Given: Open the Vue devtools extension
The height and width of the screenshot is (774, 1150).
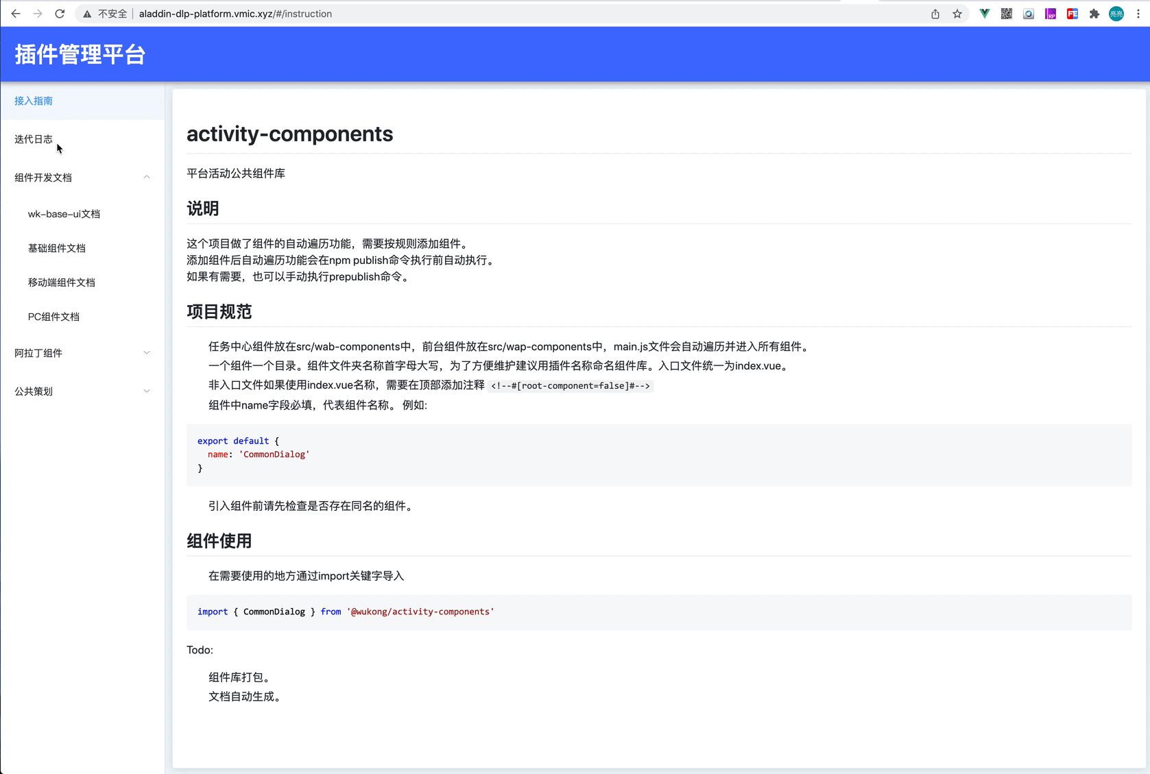Looking at the screenshot, I should tap(985, 14).
